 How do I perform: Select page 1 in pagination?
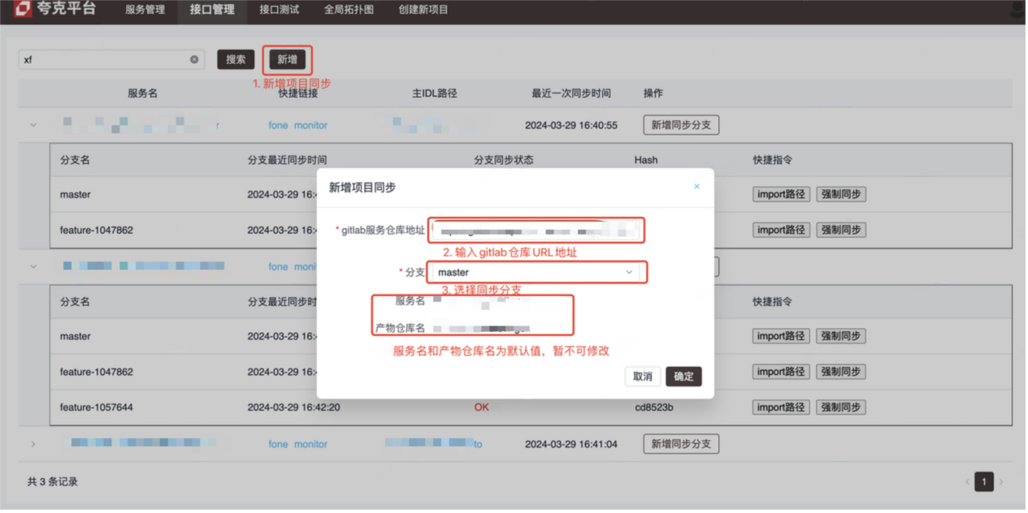click(982, 481)
